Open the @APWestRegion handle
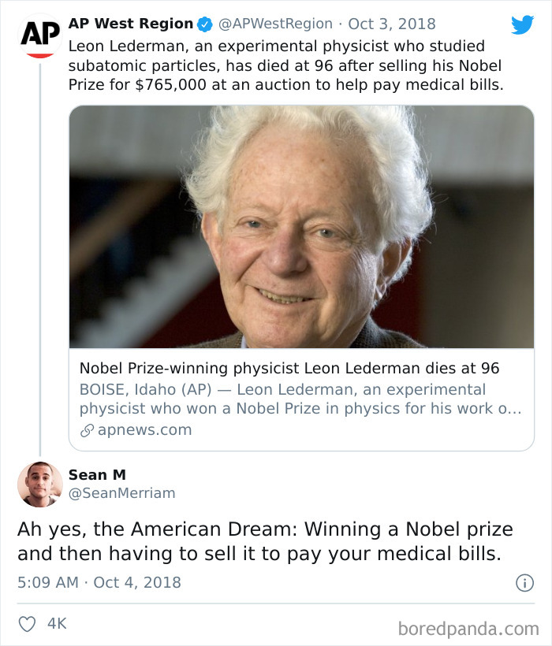 coord(275,24)
